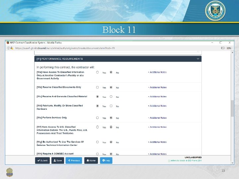This screenshot has height=179, width=239.
Task: Set 11c Receive And Generate Classified Material to Yes
Action: tap(97, 97)
